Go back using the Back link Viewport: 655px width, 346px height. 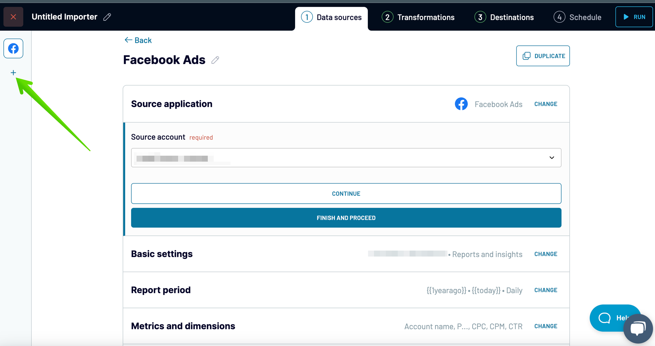[138, 40]
